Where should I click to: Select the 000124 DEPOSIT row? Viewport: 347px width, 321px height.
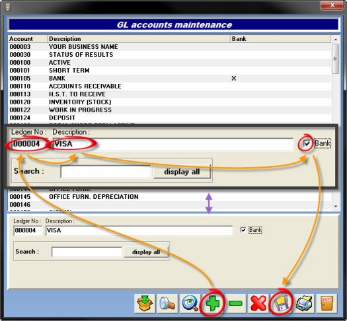(x=169, y=118)
